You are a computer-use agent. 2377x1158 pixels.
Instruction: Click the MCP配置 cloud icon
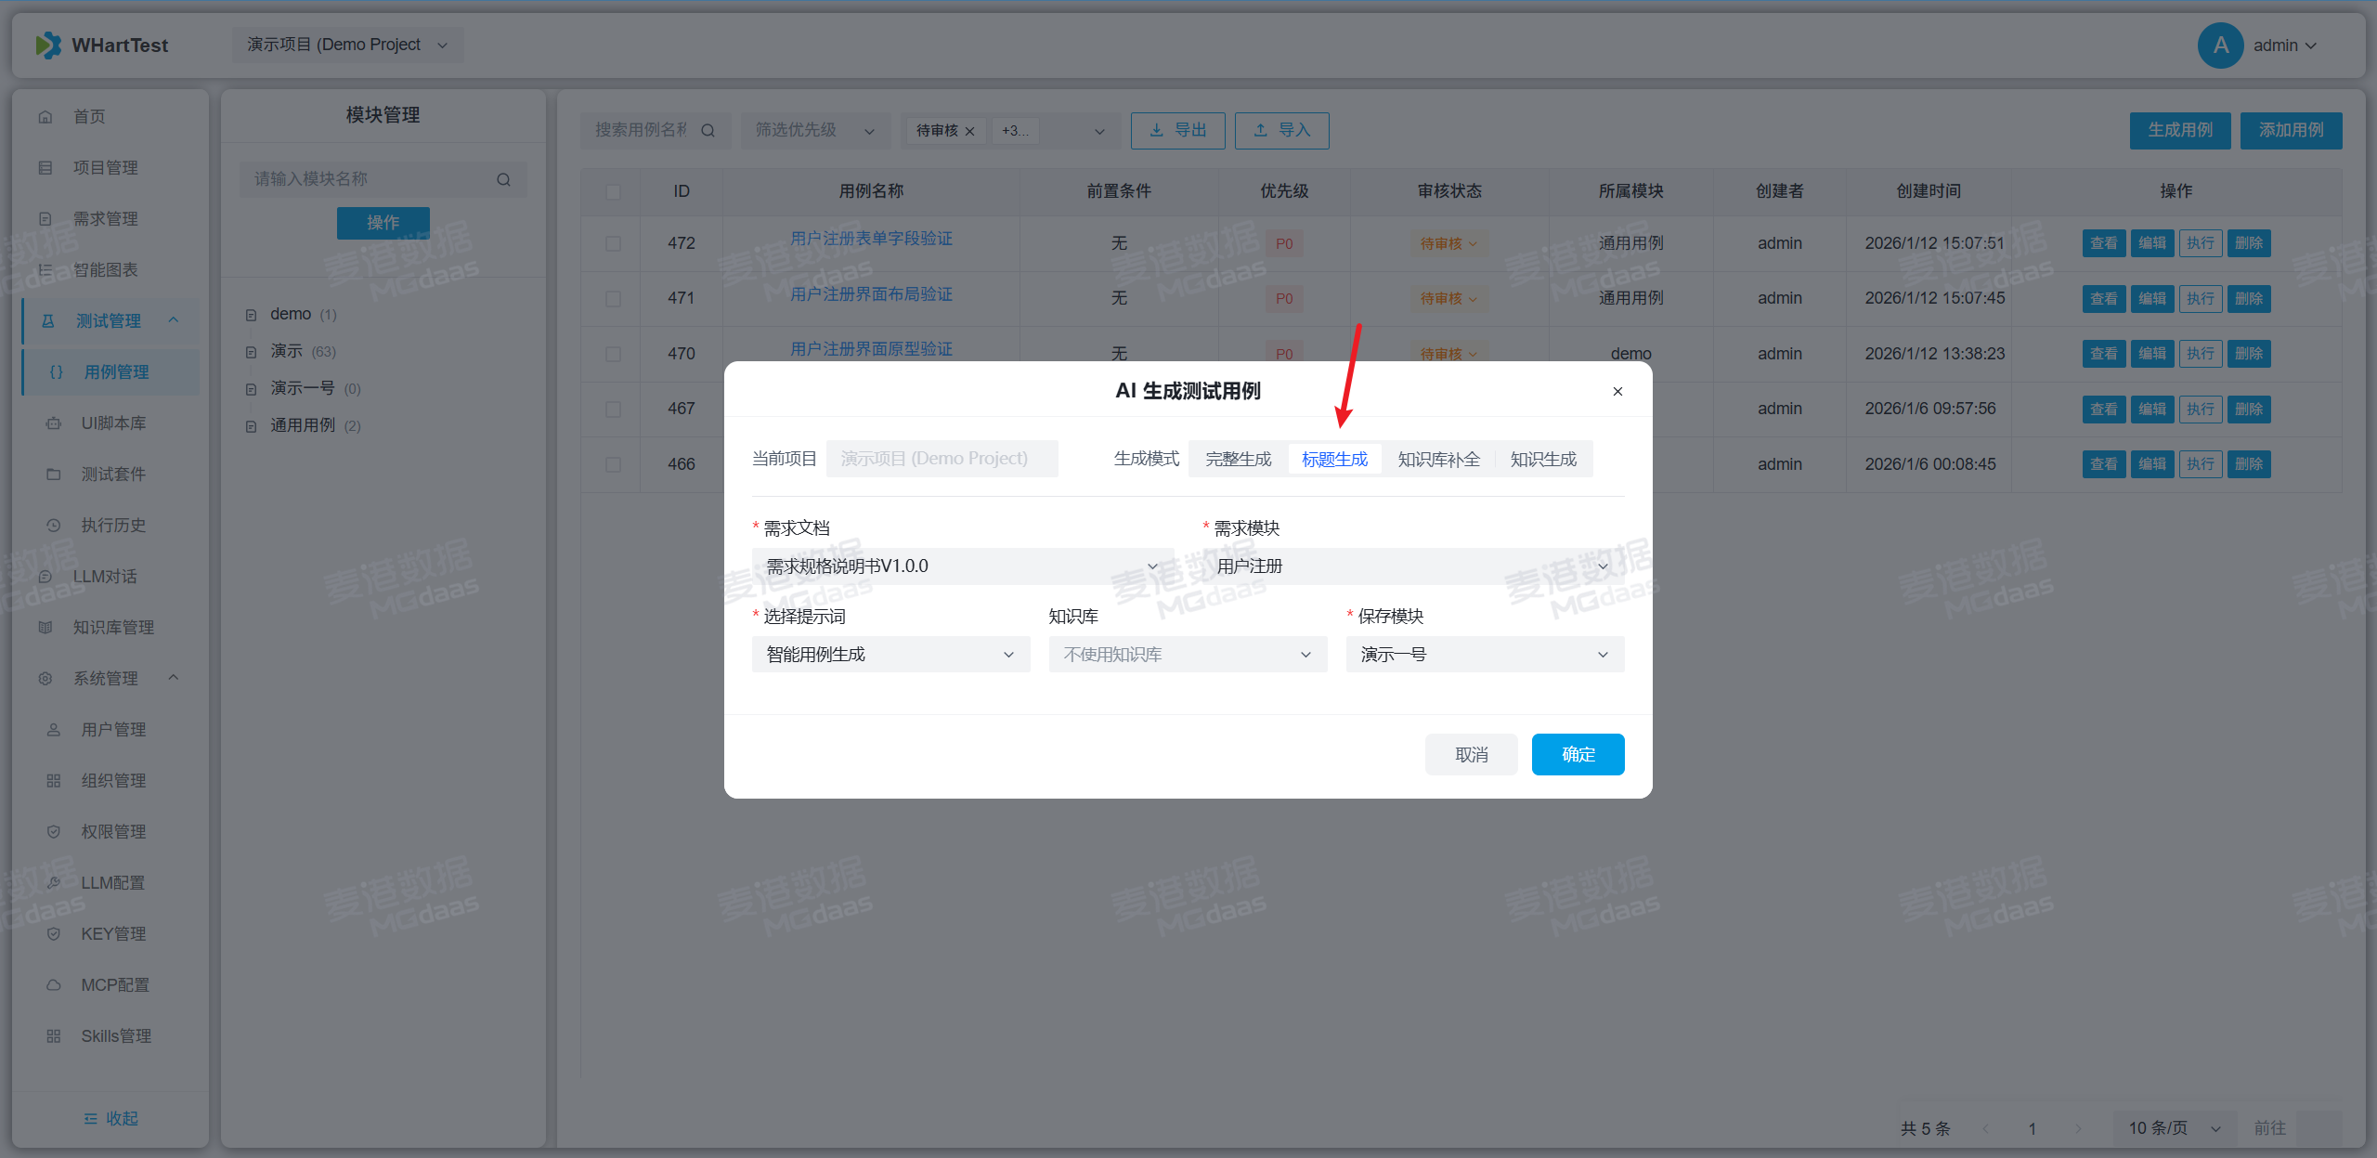pyautogui.click(x=54, y=985)
